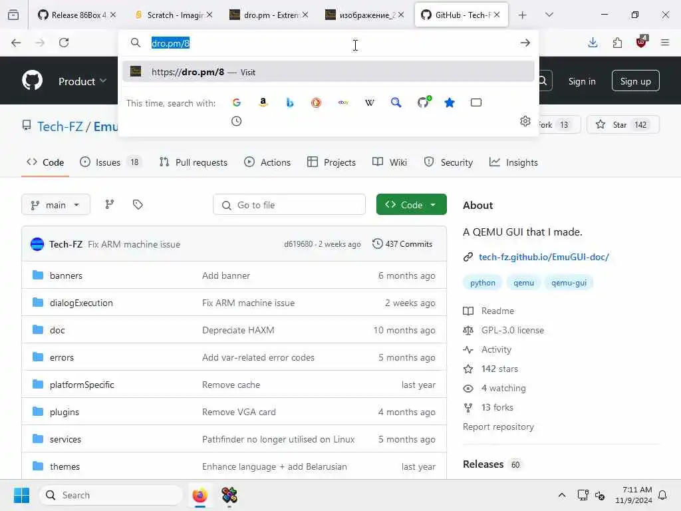Star the repository
Image resolution: width=681 pixels, height=511 pixels.
[622, 124]
